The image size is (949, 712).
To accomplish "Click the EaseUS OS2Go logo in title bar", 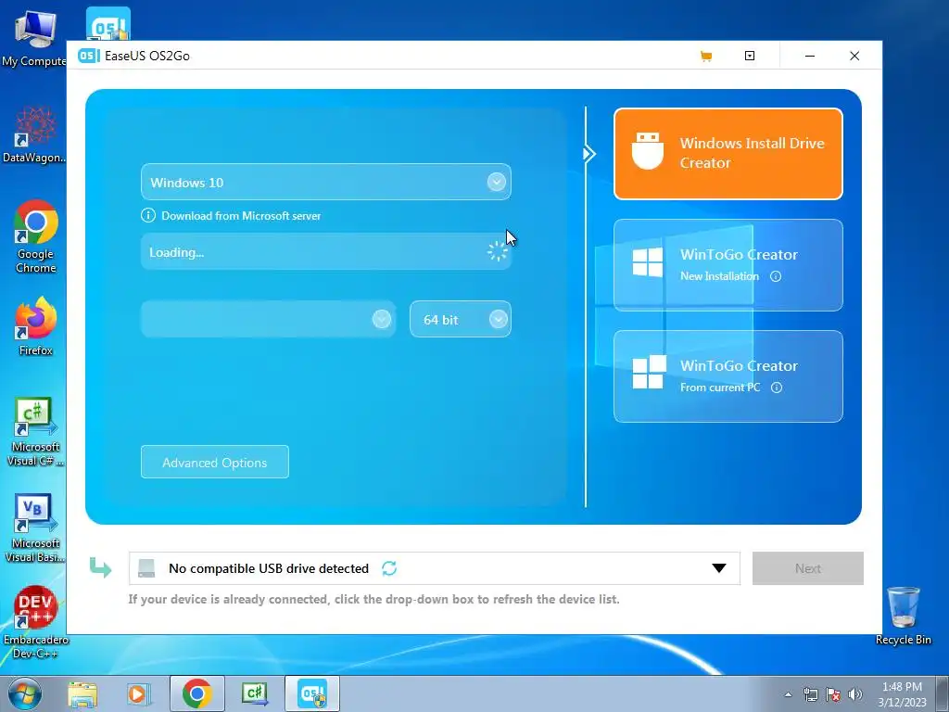I will pos(88,56).
